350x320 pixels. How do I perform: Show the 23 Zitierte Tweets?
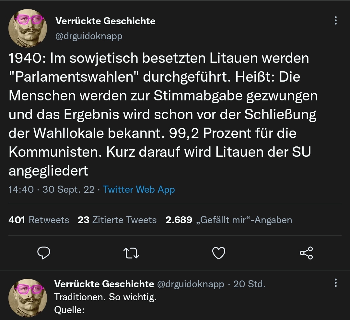tap(117, 220)
